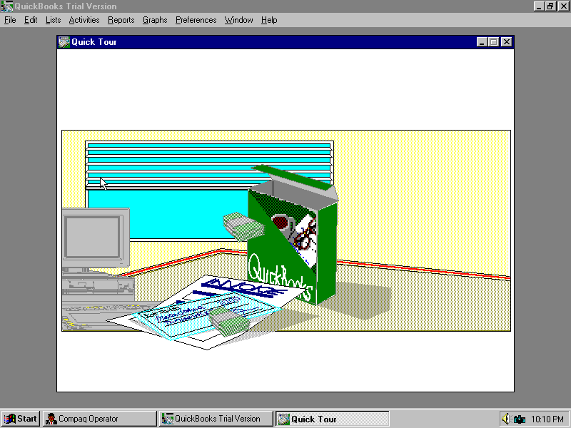
Task: Switch to Compaq Operator in taskbar
Action: point(99,419)
